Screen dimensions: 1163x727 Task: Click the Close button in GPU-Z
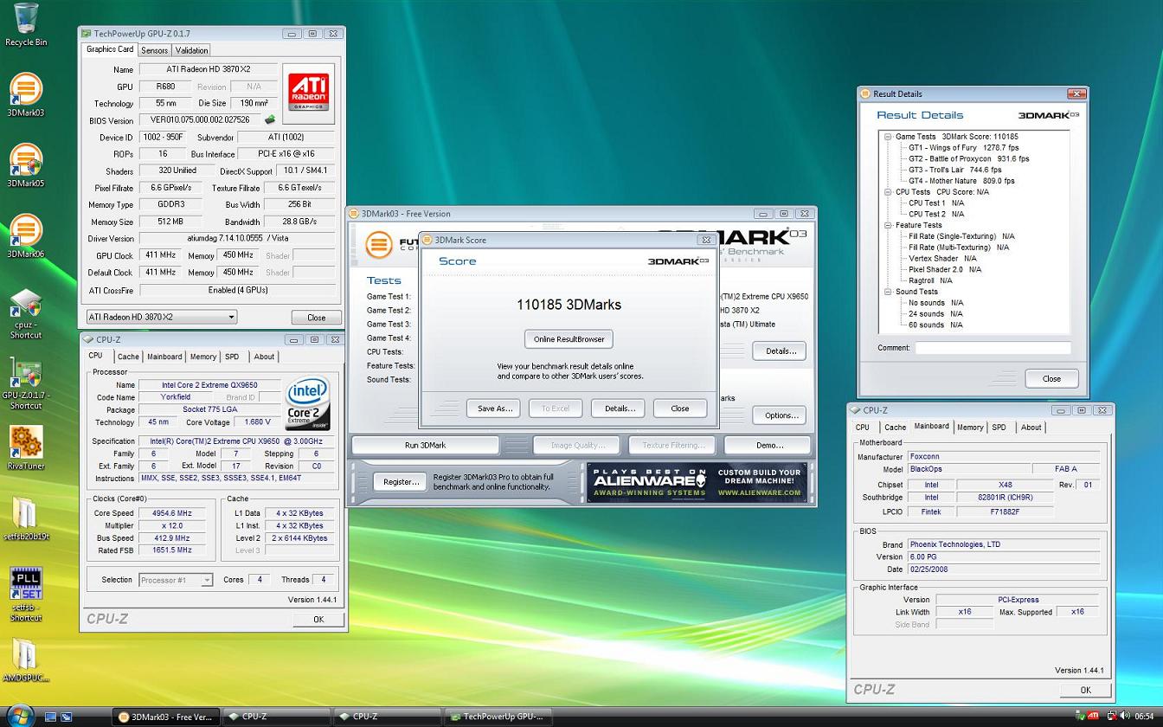click(316, 318)
